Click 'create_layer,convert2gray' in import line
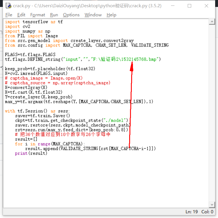 (x=102, y=40)
